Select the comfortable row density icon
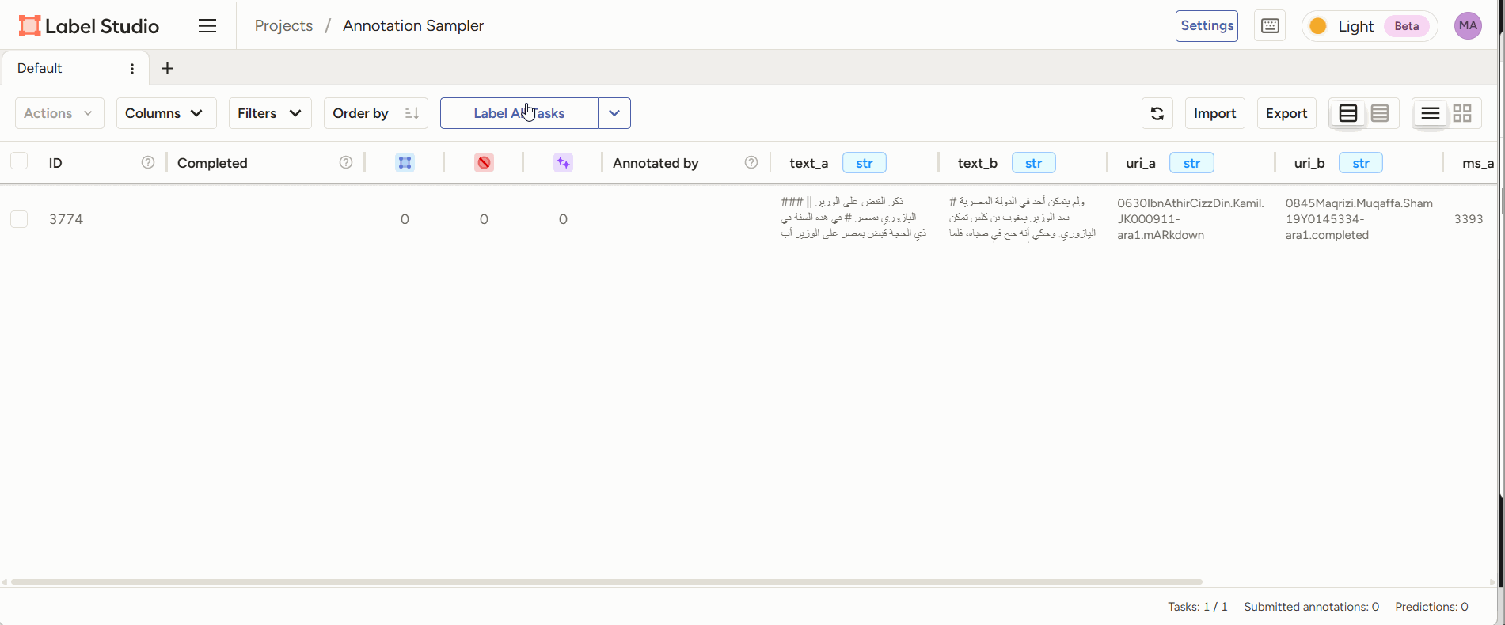 (x=1348, y=113)
